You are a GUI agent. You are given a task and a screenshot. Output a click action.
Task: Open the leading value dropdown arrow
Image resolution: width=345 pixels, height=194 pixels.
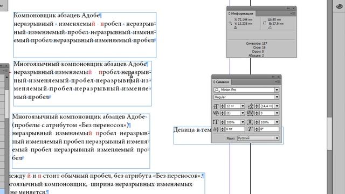277,106
